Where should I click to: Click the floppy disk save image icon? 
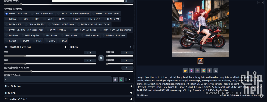point(191,70)
